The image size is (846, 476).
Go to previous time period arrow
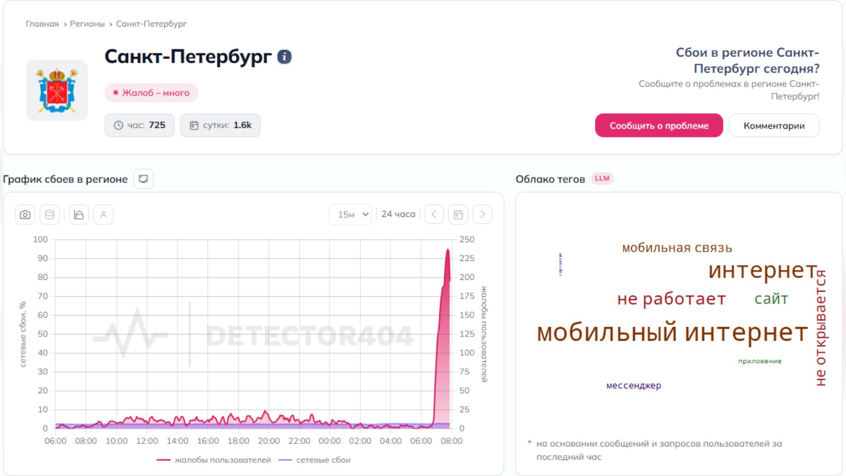(434, 215)
